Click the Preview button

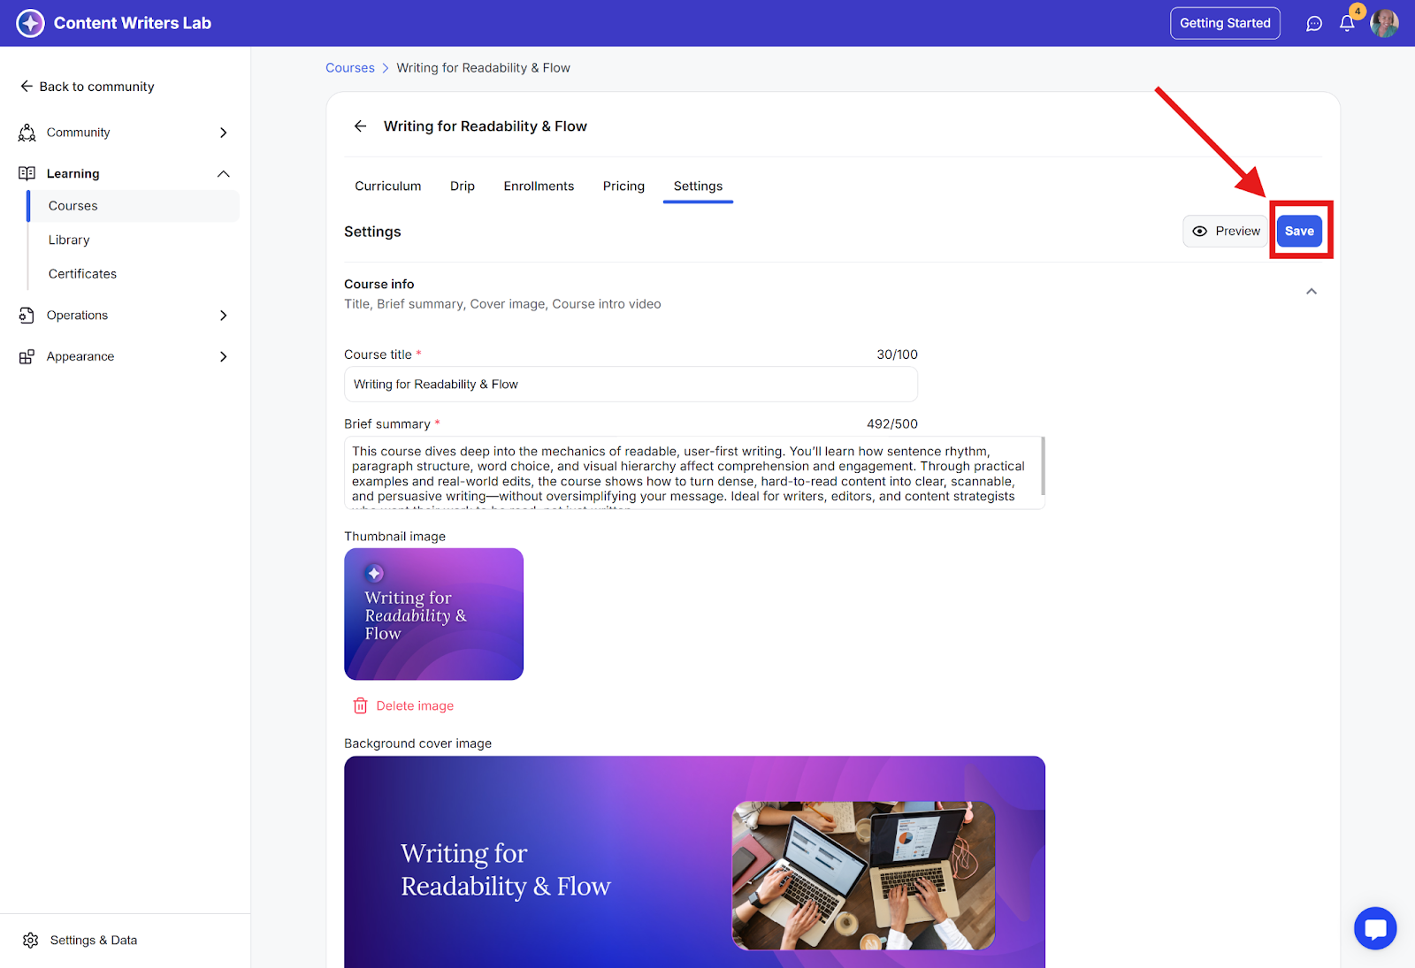pyautogui.click(x=1226, y=231)
